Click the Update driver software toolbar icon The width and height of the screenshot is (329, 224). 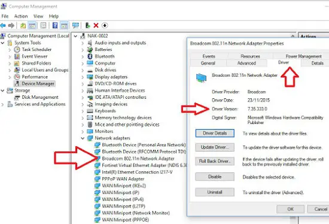pos(88,26)
